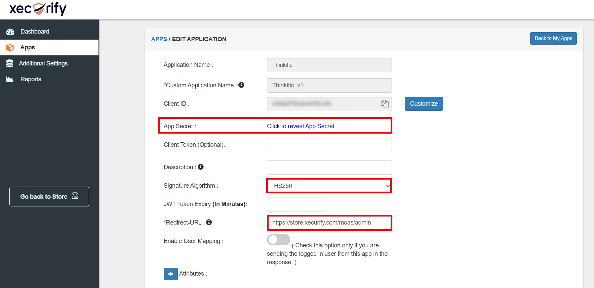The width and height of the screenshot is (594, 288).
Task: Click the Additional Settings database icon
Action: tap(10, 63)
